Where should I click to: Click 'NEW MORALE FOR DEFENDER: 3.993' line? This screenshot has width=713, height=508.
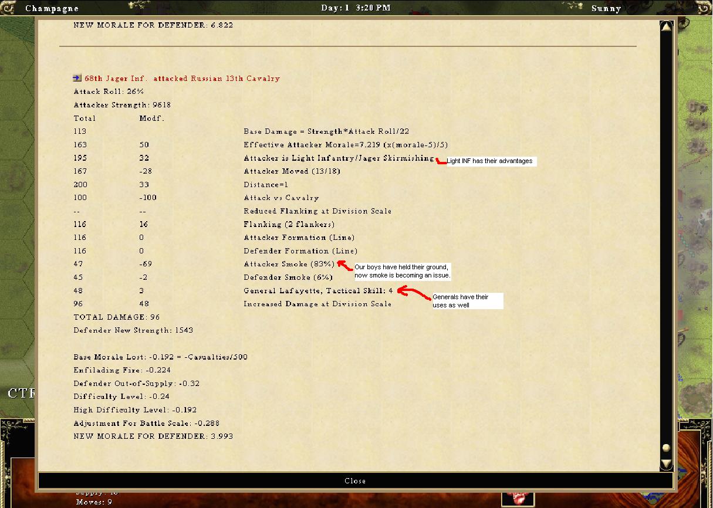(x=153, y=436)
